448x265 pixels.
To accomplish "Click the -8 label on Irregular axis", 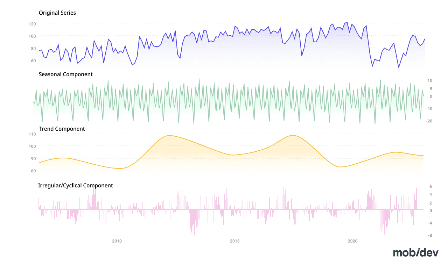I will click(430, 236).
